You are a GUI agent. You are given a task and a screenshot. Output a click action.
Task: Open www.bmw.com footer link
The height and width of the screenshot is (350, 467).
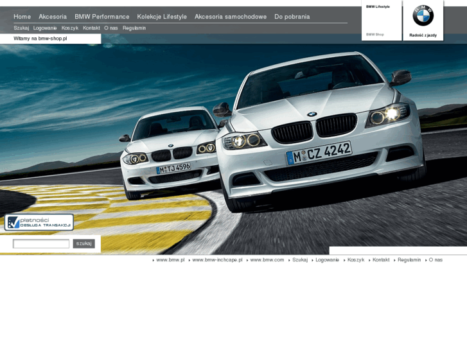(267, 259)
